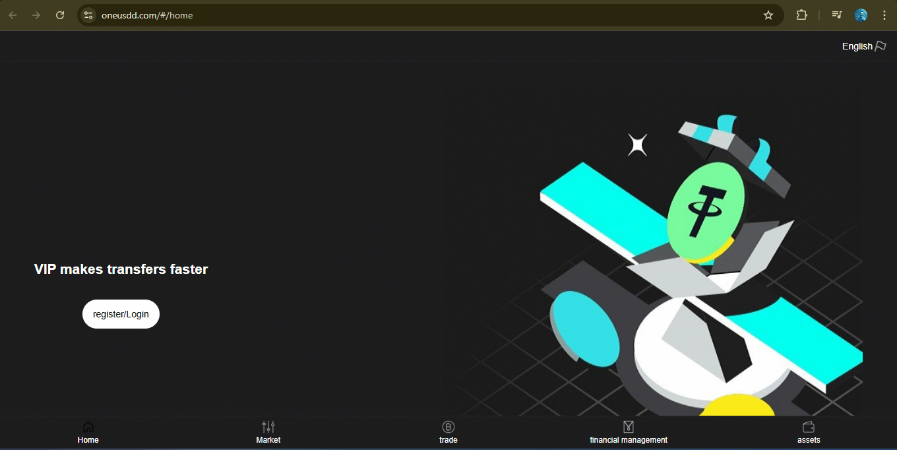
Task: Reload the current page
Action: tap(60, 15)
